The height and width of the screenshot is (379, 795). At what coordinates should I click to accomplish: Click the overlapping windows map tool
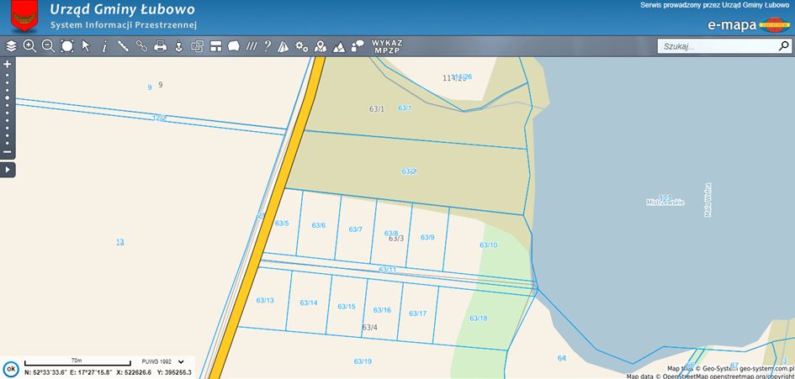pos(197,46)
